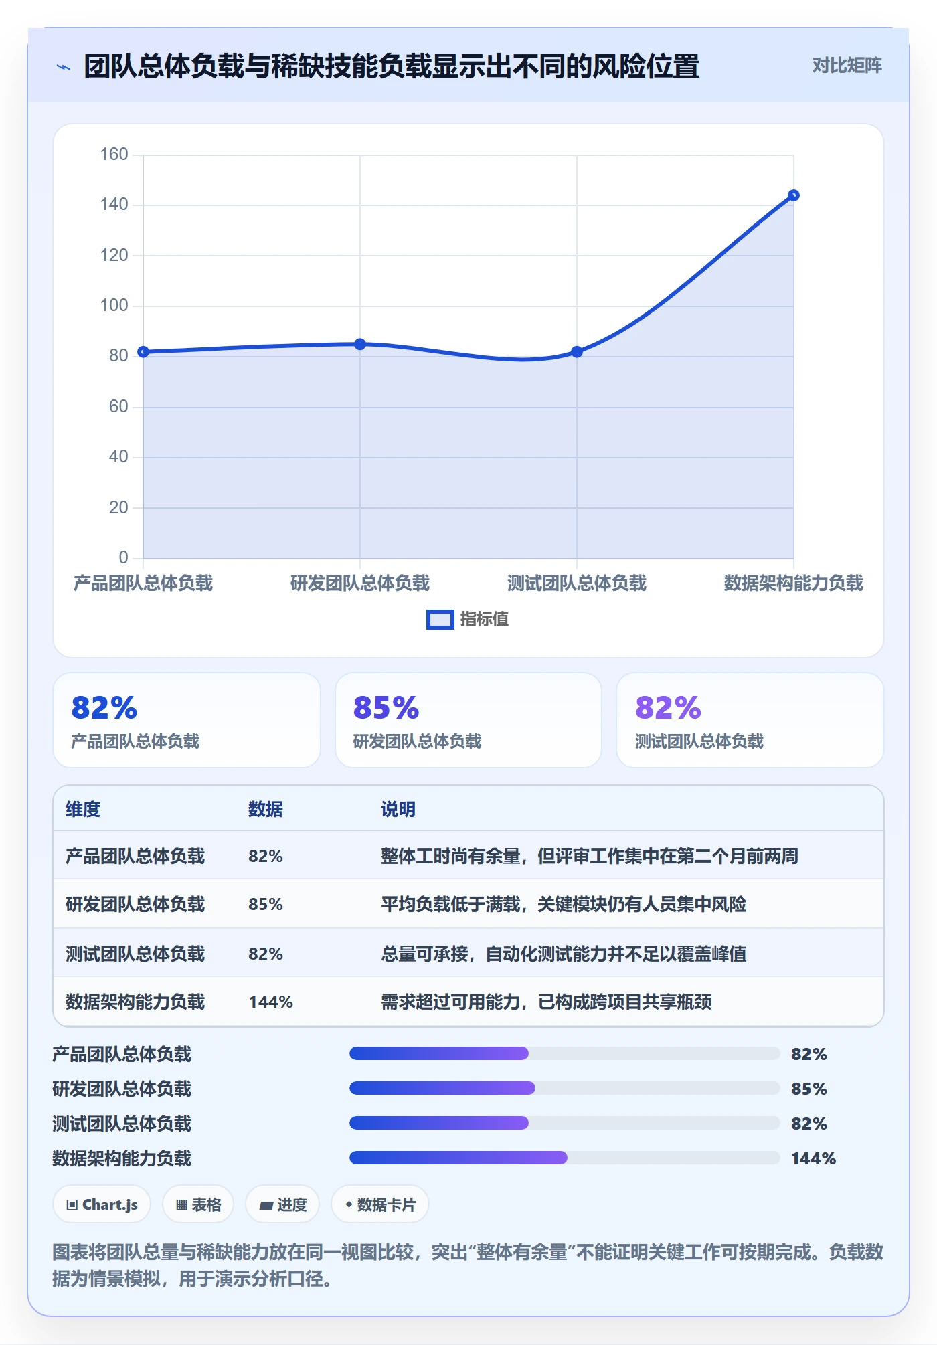Click the 数据架构能力负载 progress bar
Screen dimensions: 937x1345
[x=564, y=1158]
